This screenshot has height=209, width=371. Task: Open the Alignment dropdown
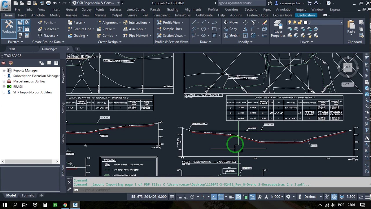click(109, 22)
